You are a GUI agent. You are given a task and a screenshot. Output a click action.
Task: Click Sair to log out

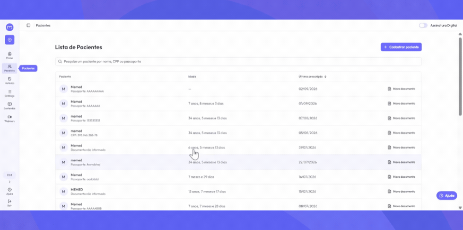click(x=10, y=203)
